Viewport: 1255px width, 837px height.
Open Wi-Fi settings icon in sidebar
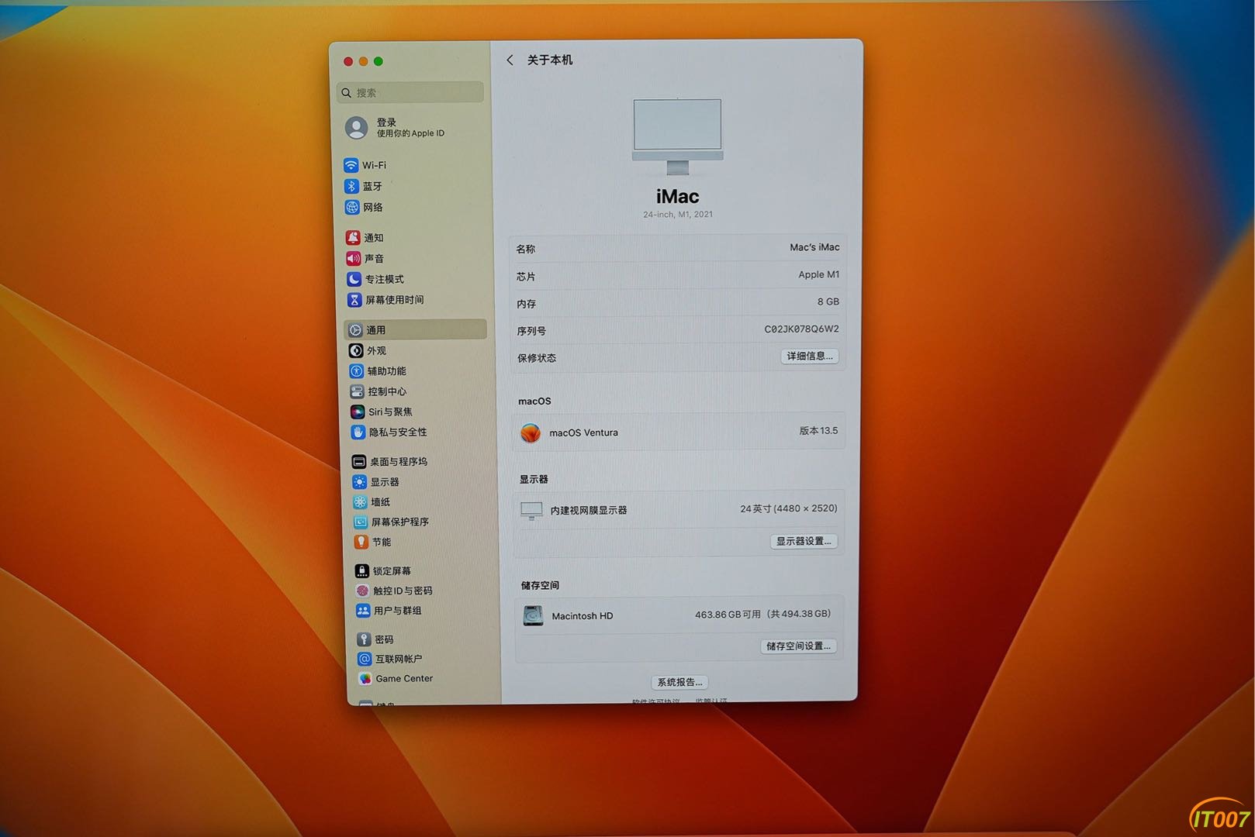click(351, 165)
